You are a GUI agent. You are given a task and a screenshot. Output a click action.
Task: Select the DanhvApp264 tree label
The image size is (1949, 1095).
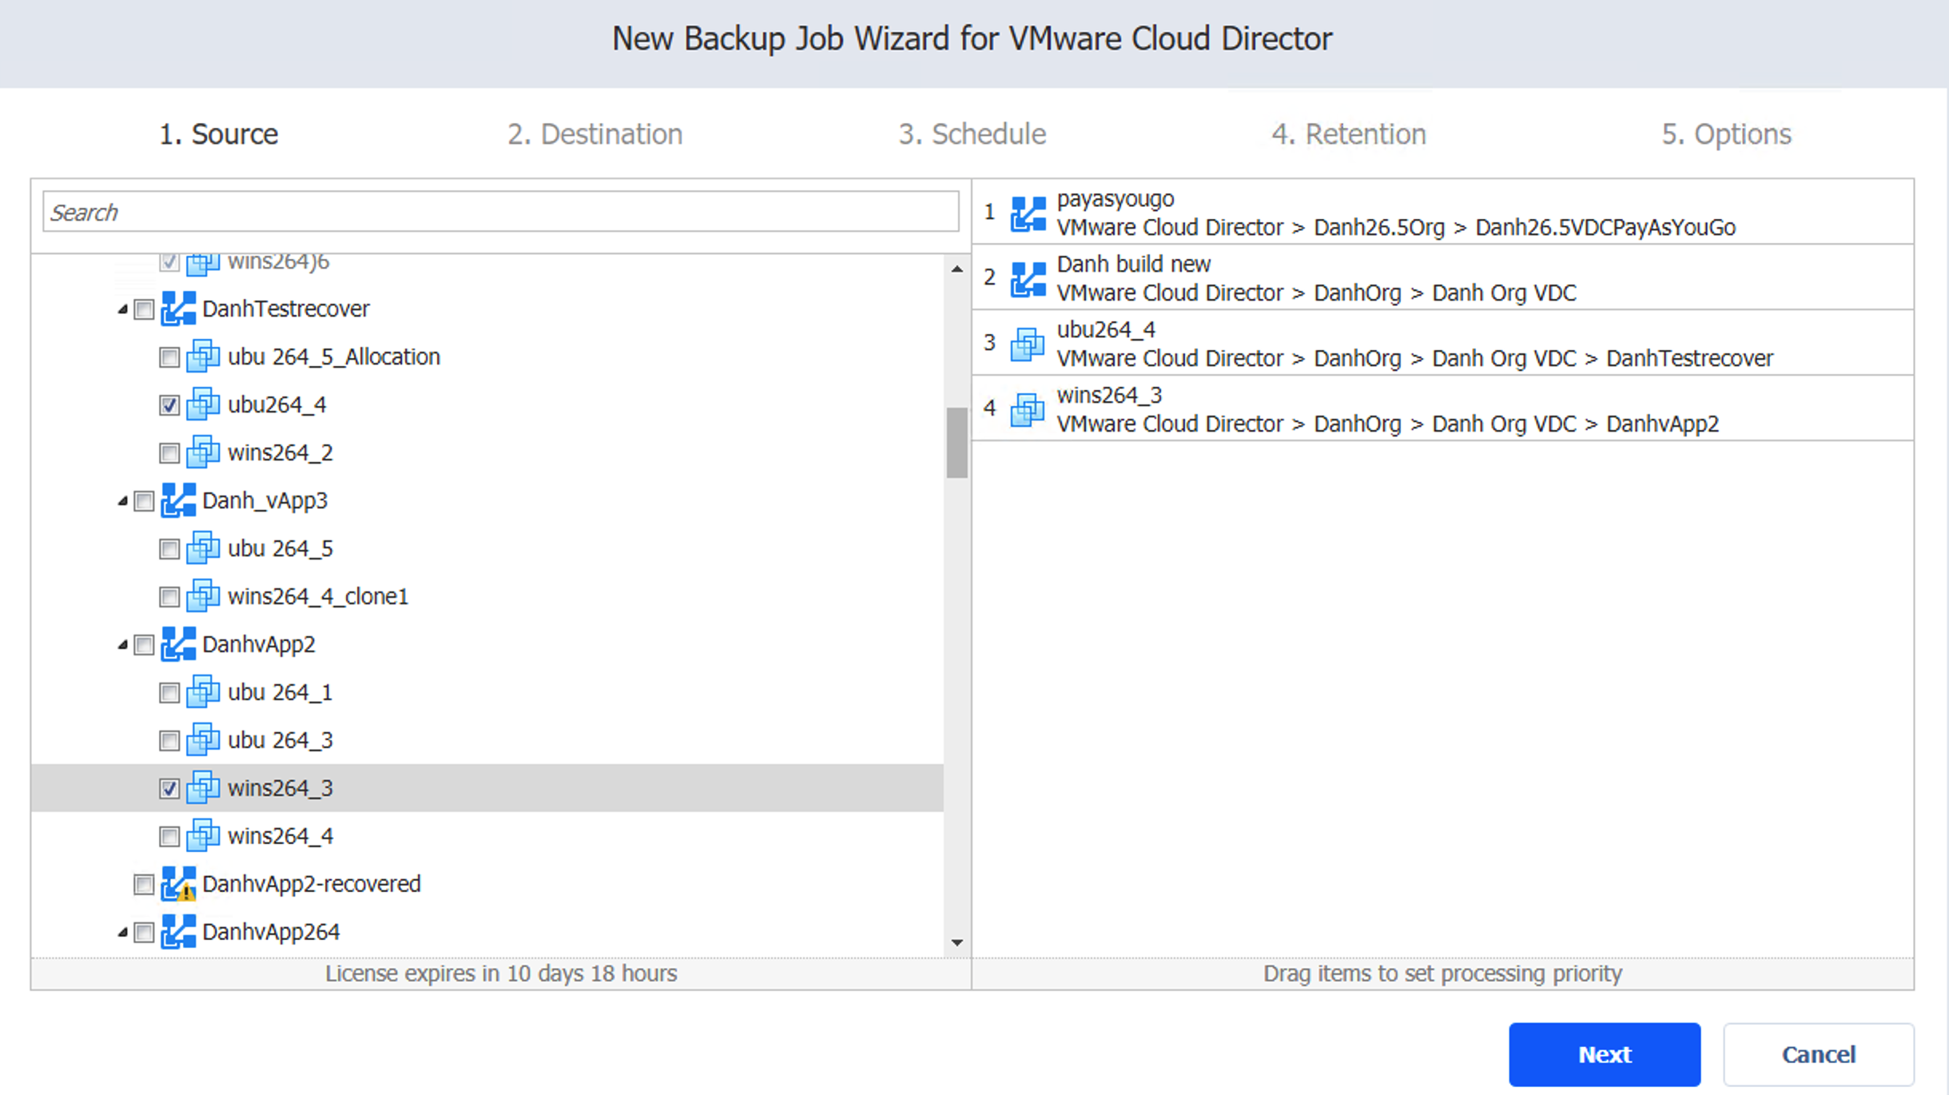[271, 932]
